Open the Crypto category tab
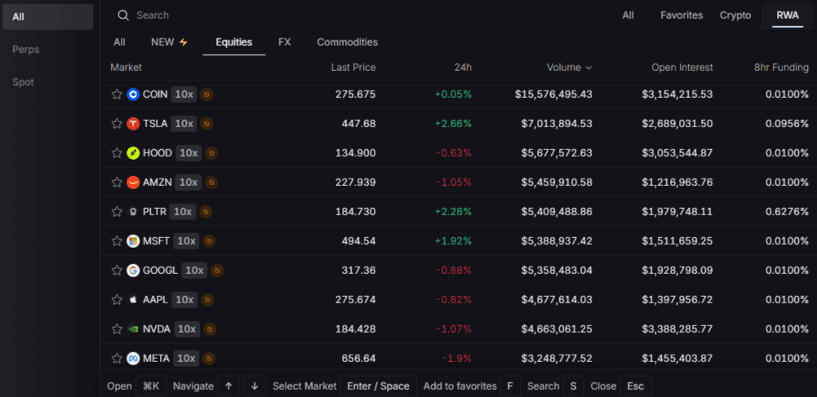 (735, 15)
